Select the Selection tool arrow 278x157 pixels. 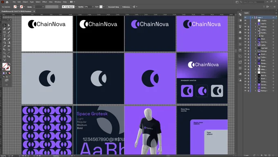coord(4,25)
